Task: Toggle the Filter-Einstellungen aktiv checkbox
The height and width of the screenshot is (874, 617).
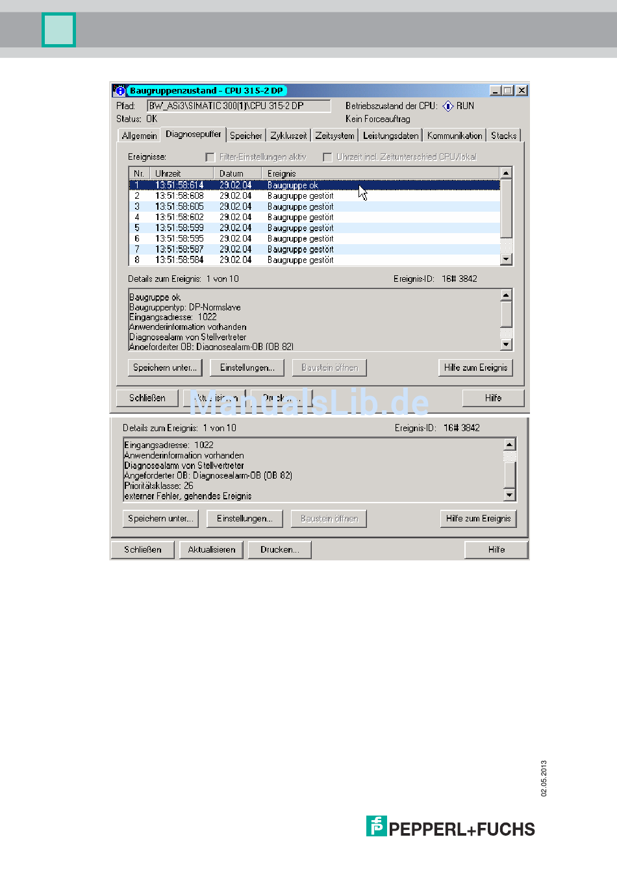Action: [210, 157]
